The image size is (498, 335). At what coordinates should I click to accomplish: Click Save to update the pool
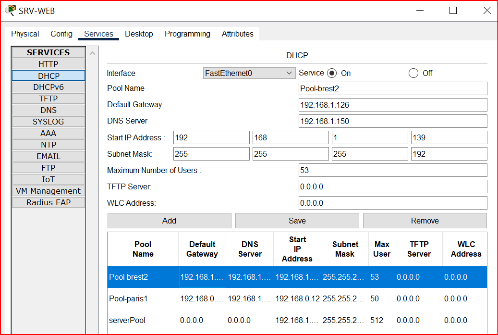click(297, 221)
